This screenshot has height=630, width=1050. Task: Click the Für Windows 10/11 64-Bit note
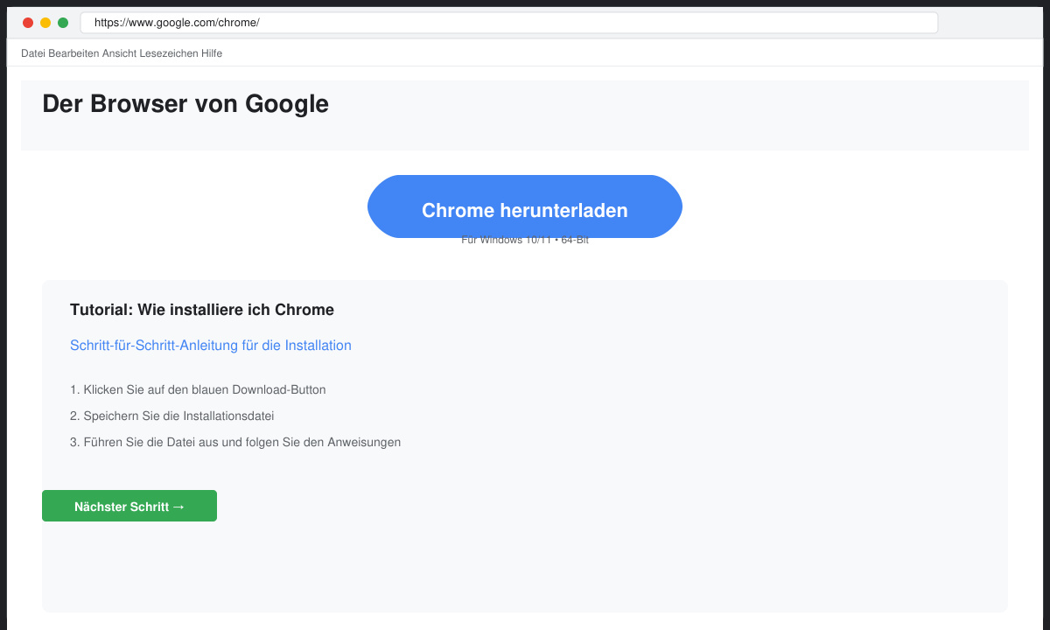pyautogui.click(x=525, y=241)
